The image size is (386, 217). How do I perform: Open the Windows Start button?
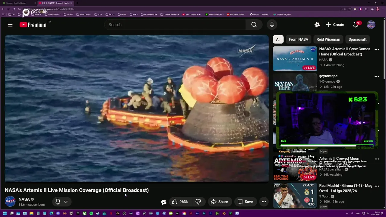[x=5, y=214]
